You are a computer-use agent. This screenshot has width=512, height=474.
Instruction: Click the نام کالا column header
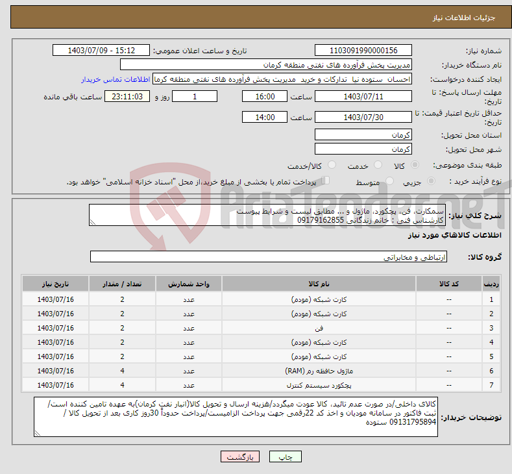pyautogui.click(x=319, y=284)
